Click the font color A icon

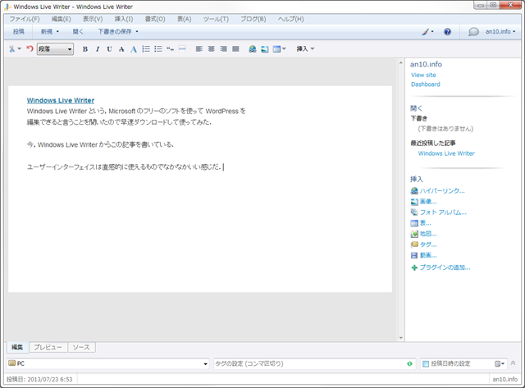[x=134, y=49]
